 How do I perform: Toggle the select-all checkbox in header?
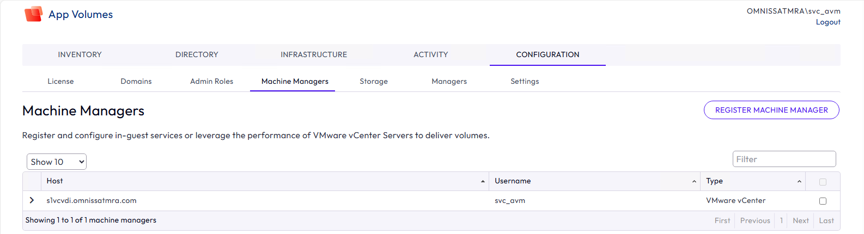coord(823,182)
